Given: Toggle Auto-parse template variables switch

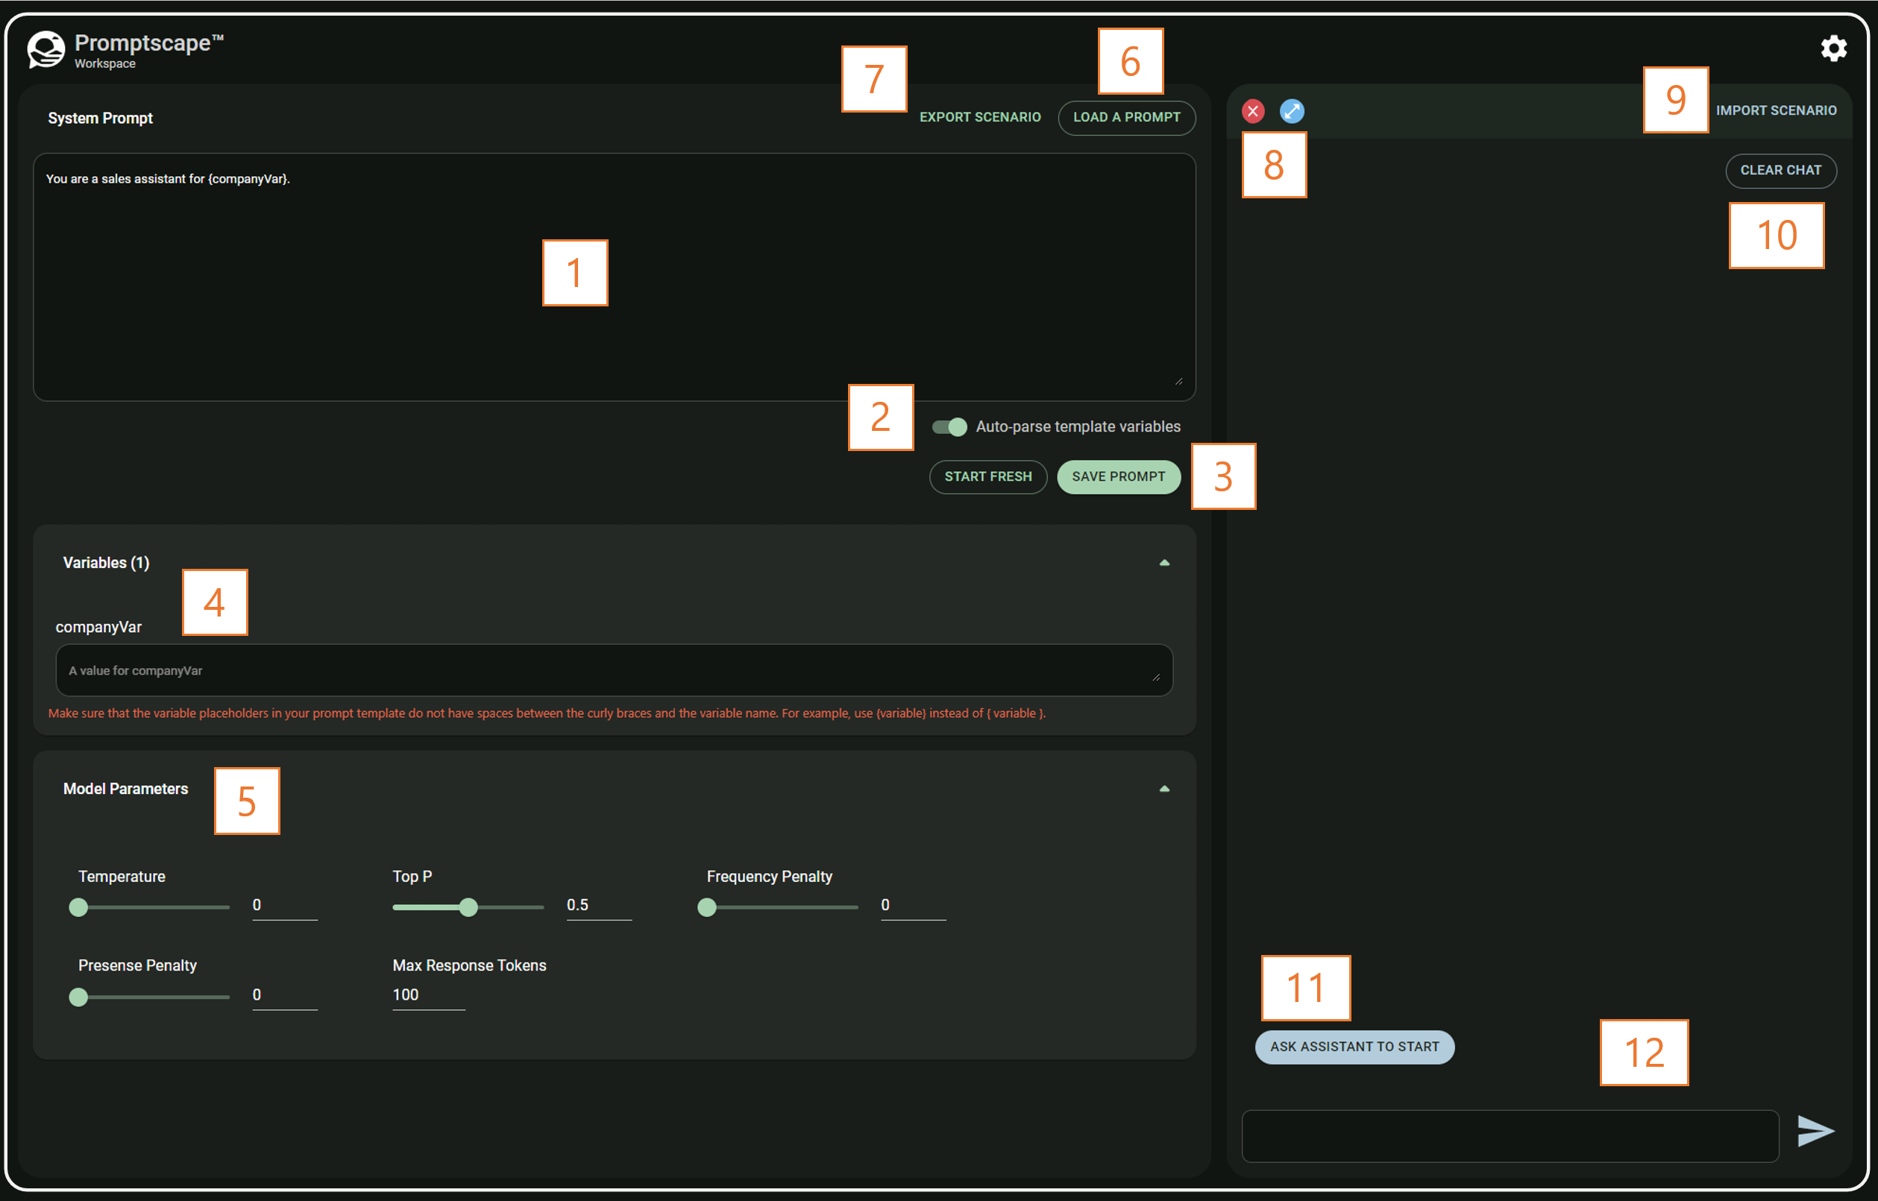Looking at the screenshot, I should coord(949,427).
